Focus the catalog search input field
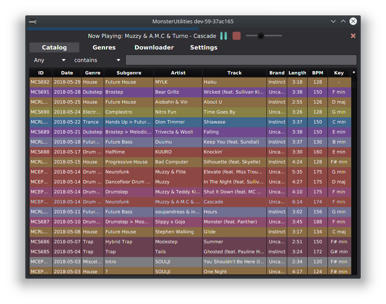386x304 pixels. click(241, 60)
